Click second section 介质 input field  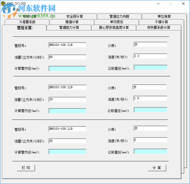(x=149, y=87)
